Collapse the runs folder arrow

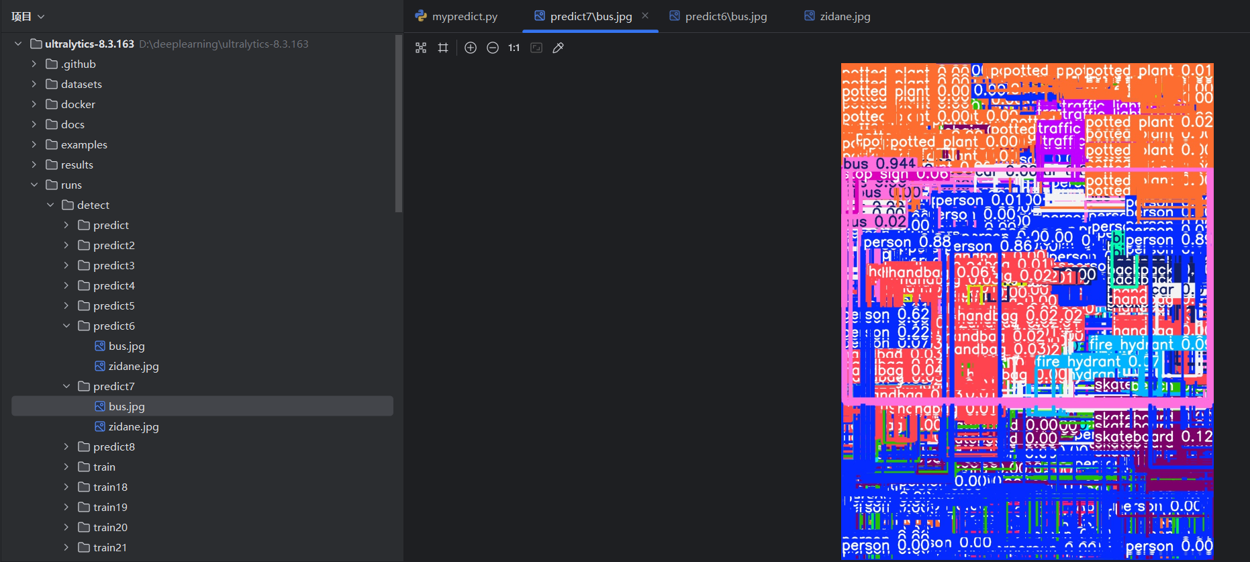coord(34,185)
